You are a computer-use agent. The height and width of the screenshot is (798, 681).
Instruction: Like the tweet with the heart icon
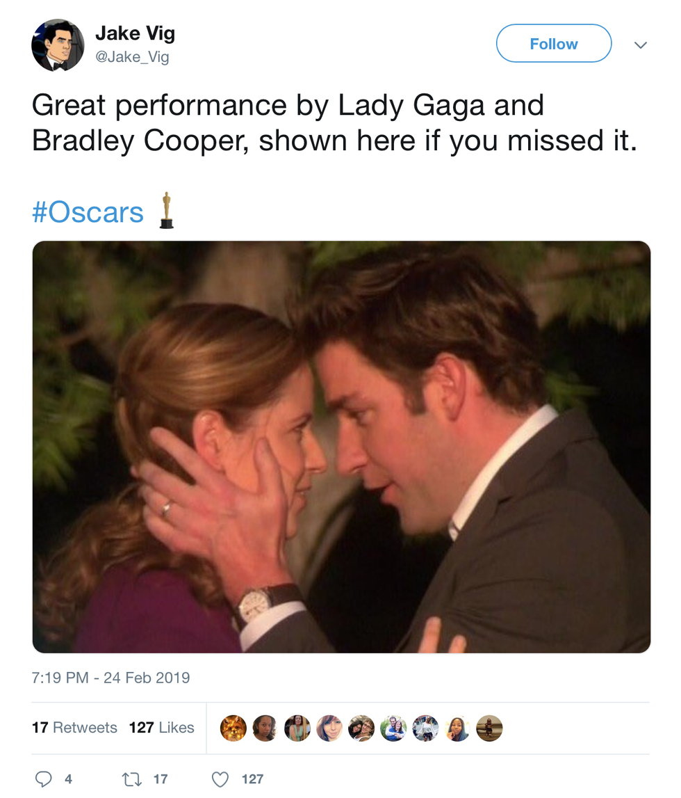click(x=220, y=779)
